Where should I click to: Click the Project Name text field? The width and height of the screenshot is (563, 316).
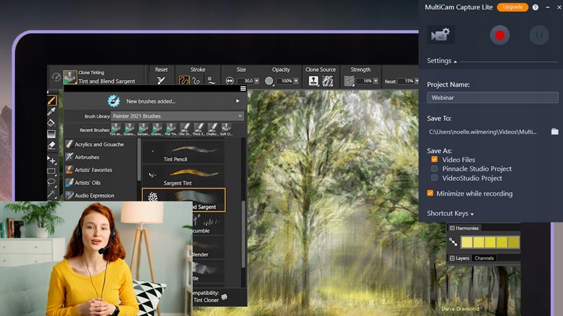[492, 97]
